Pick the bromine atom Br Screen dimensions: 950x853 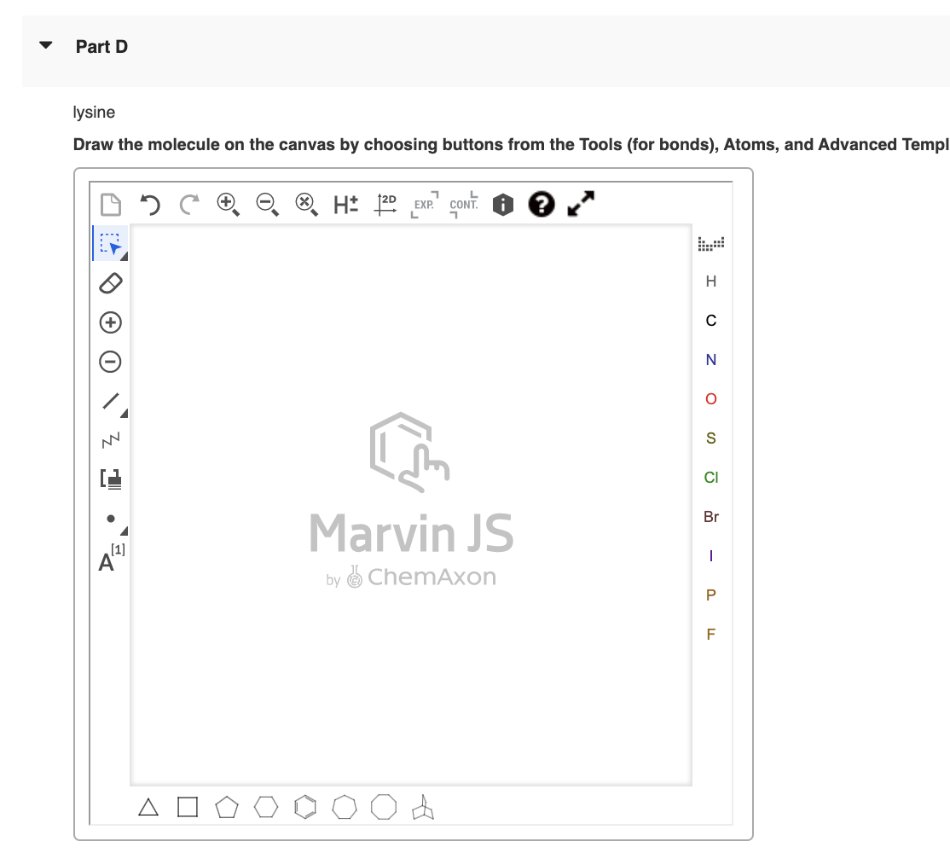(x=711, y=517)
